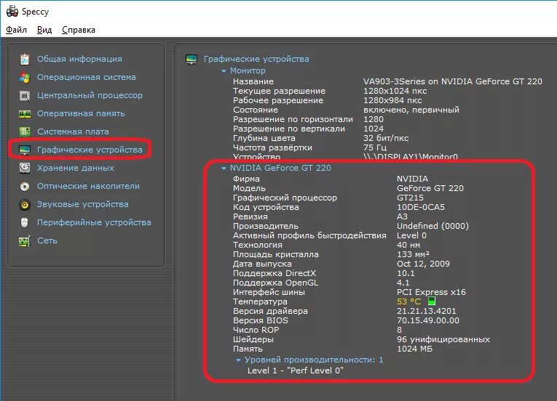
Task: Click the 75 Гц refresh rate value
Action: coord(375,147)
